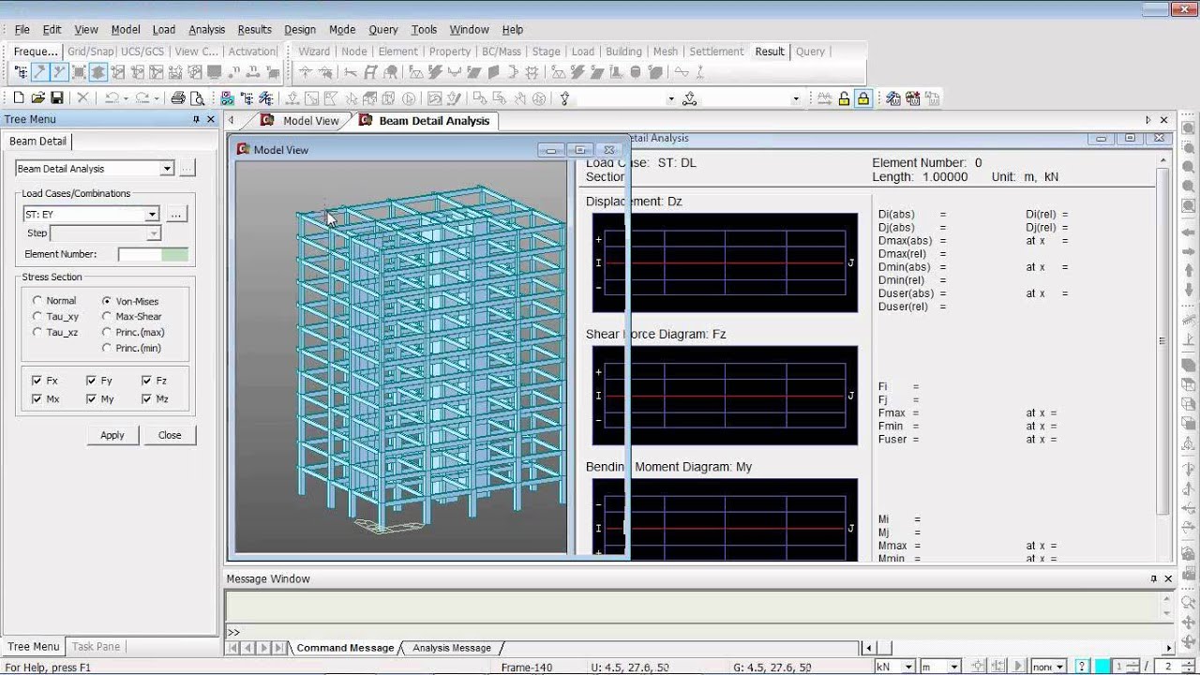This screenshot has width=1200, height=675.
Task: Toggle the My checkbox
Action: pyautogui.click(x=91, y=398)
